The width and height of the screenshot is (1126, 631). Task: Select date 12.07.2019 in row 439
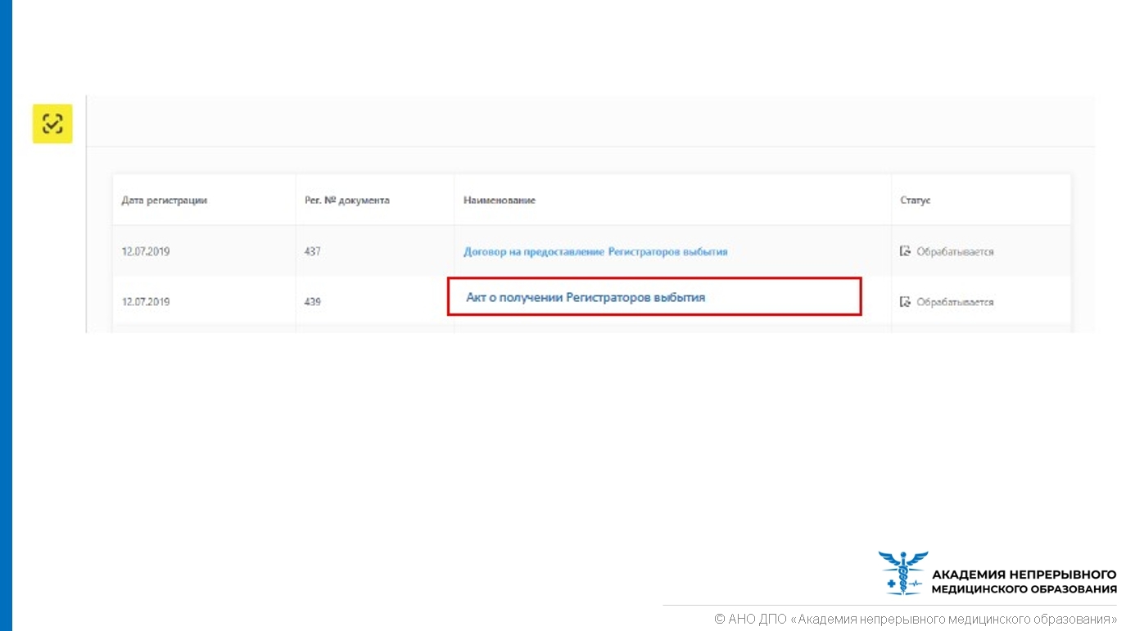(146, 302)
